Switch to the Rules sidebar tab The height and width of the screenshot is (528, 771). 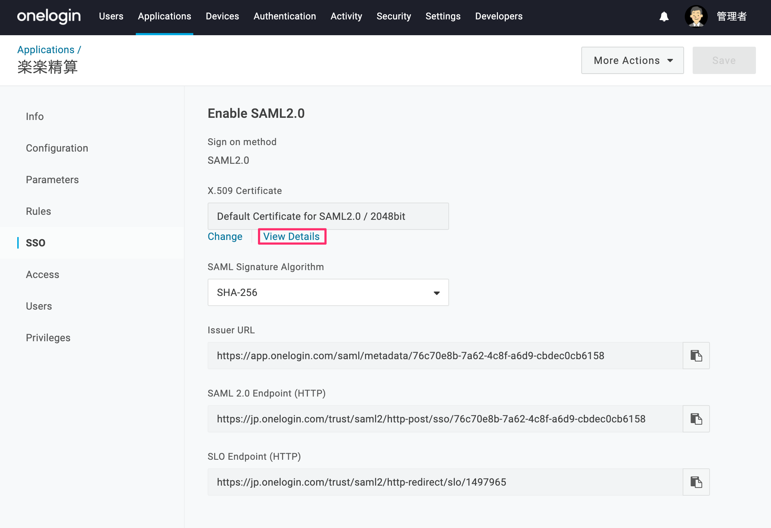click(38, 211)
